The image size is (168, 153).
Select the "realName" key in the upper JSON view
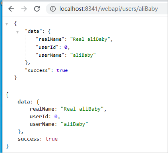point(50,39)
